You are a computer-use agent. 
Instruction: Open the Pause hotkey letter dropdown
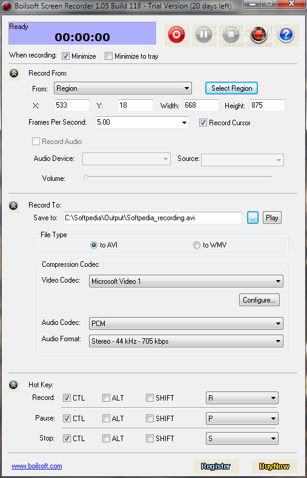click(x=242, y=418)
